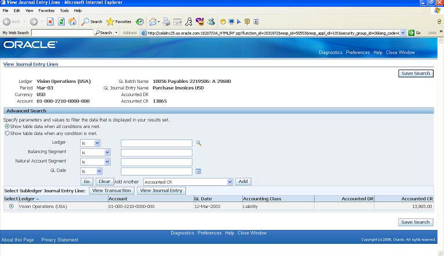Screen dimensions: 444x256
Task: Open the Favorites menu in menu bar
Action: tap(46, 10)
